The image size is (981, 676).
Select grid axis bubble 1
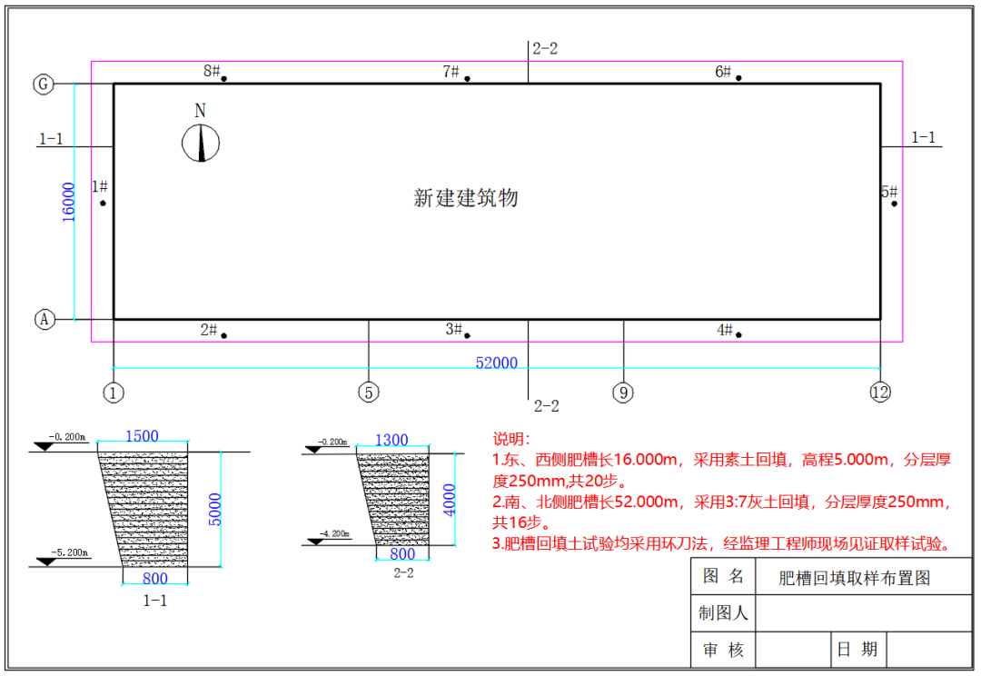coord(114,393)
